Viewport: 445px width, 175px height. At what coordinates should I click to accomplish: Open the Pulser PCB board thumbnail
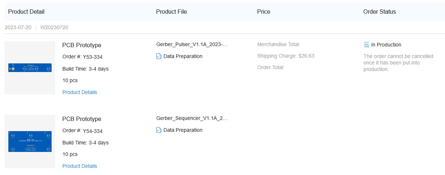coord(30,68)
